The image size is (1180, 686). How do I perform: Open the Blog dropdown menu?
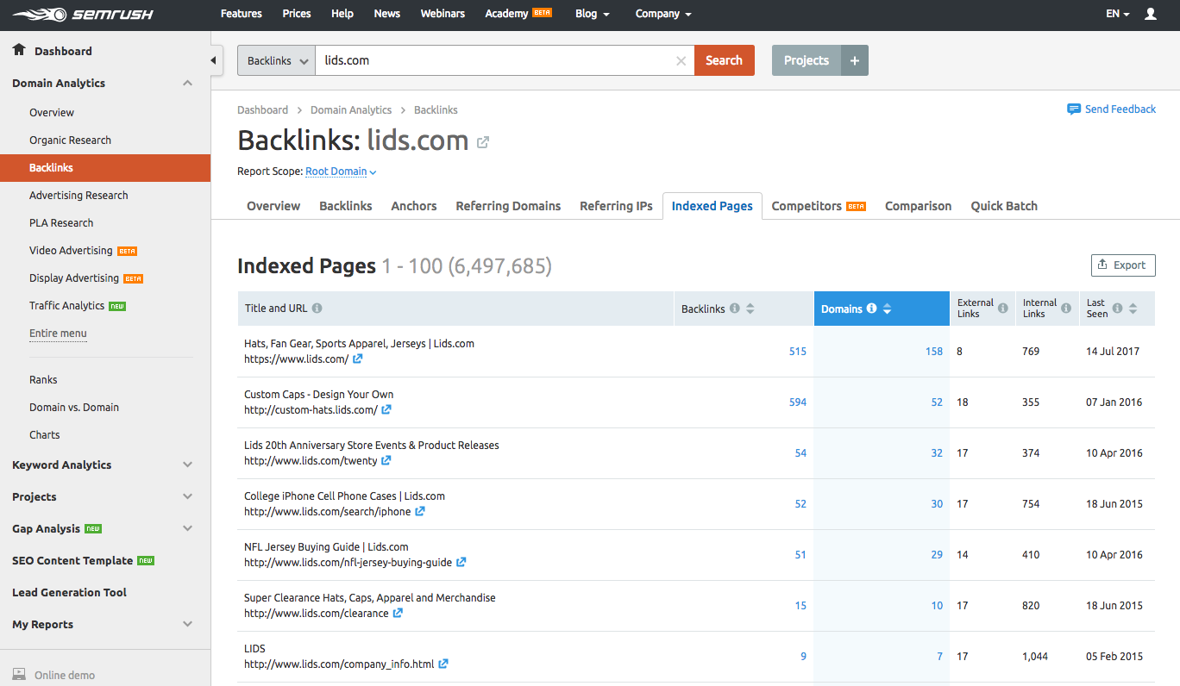click(x=592, y=14)
